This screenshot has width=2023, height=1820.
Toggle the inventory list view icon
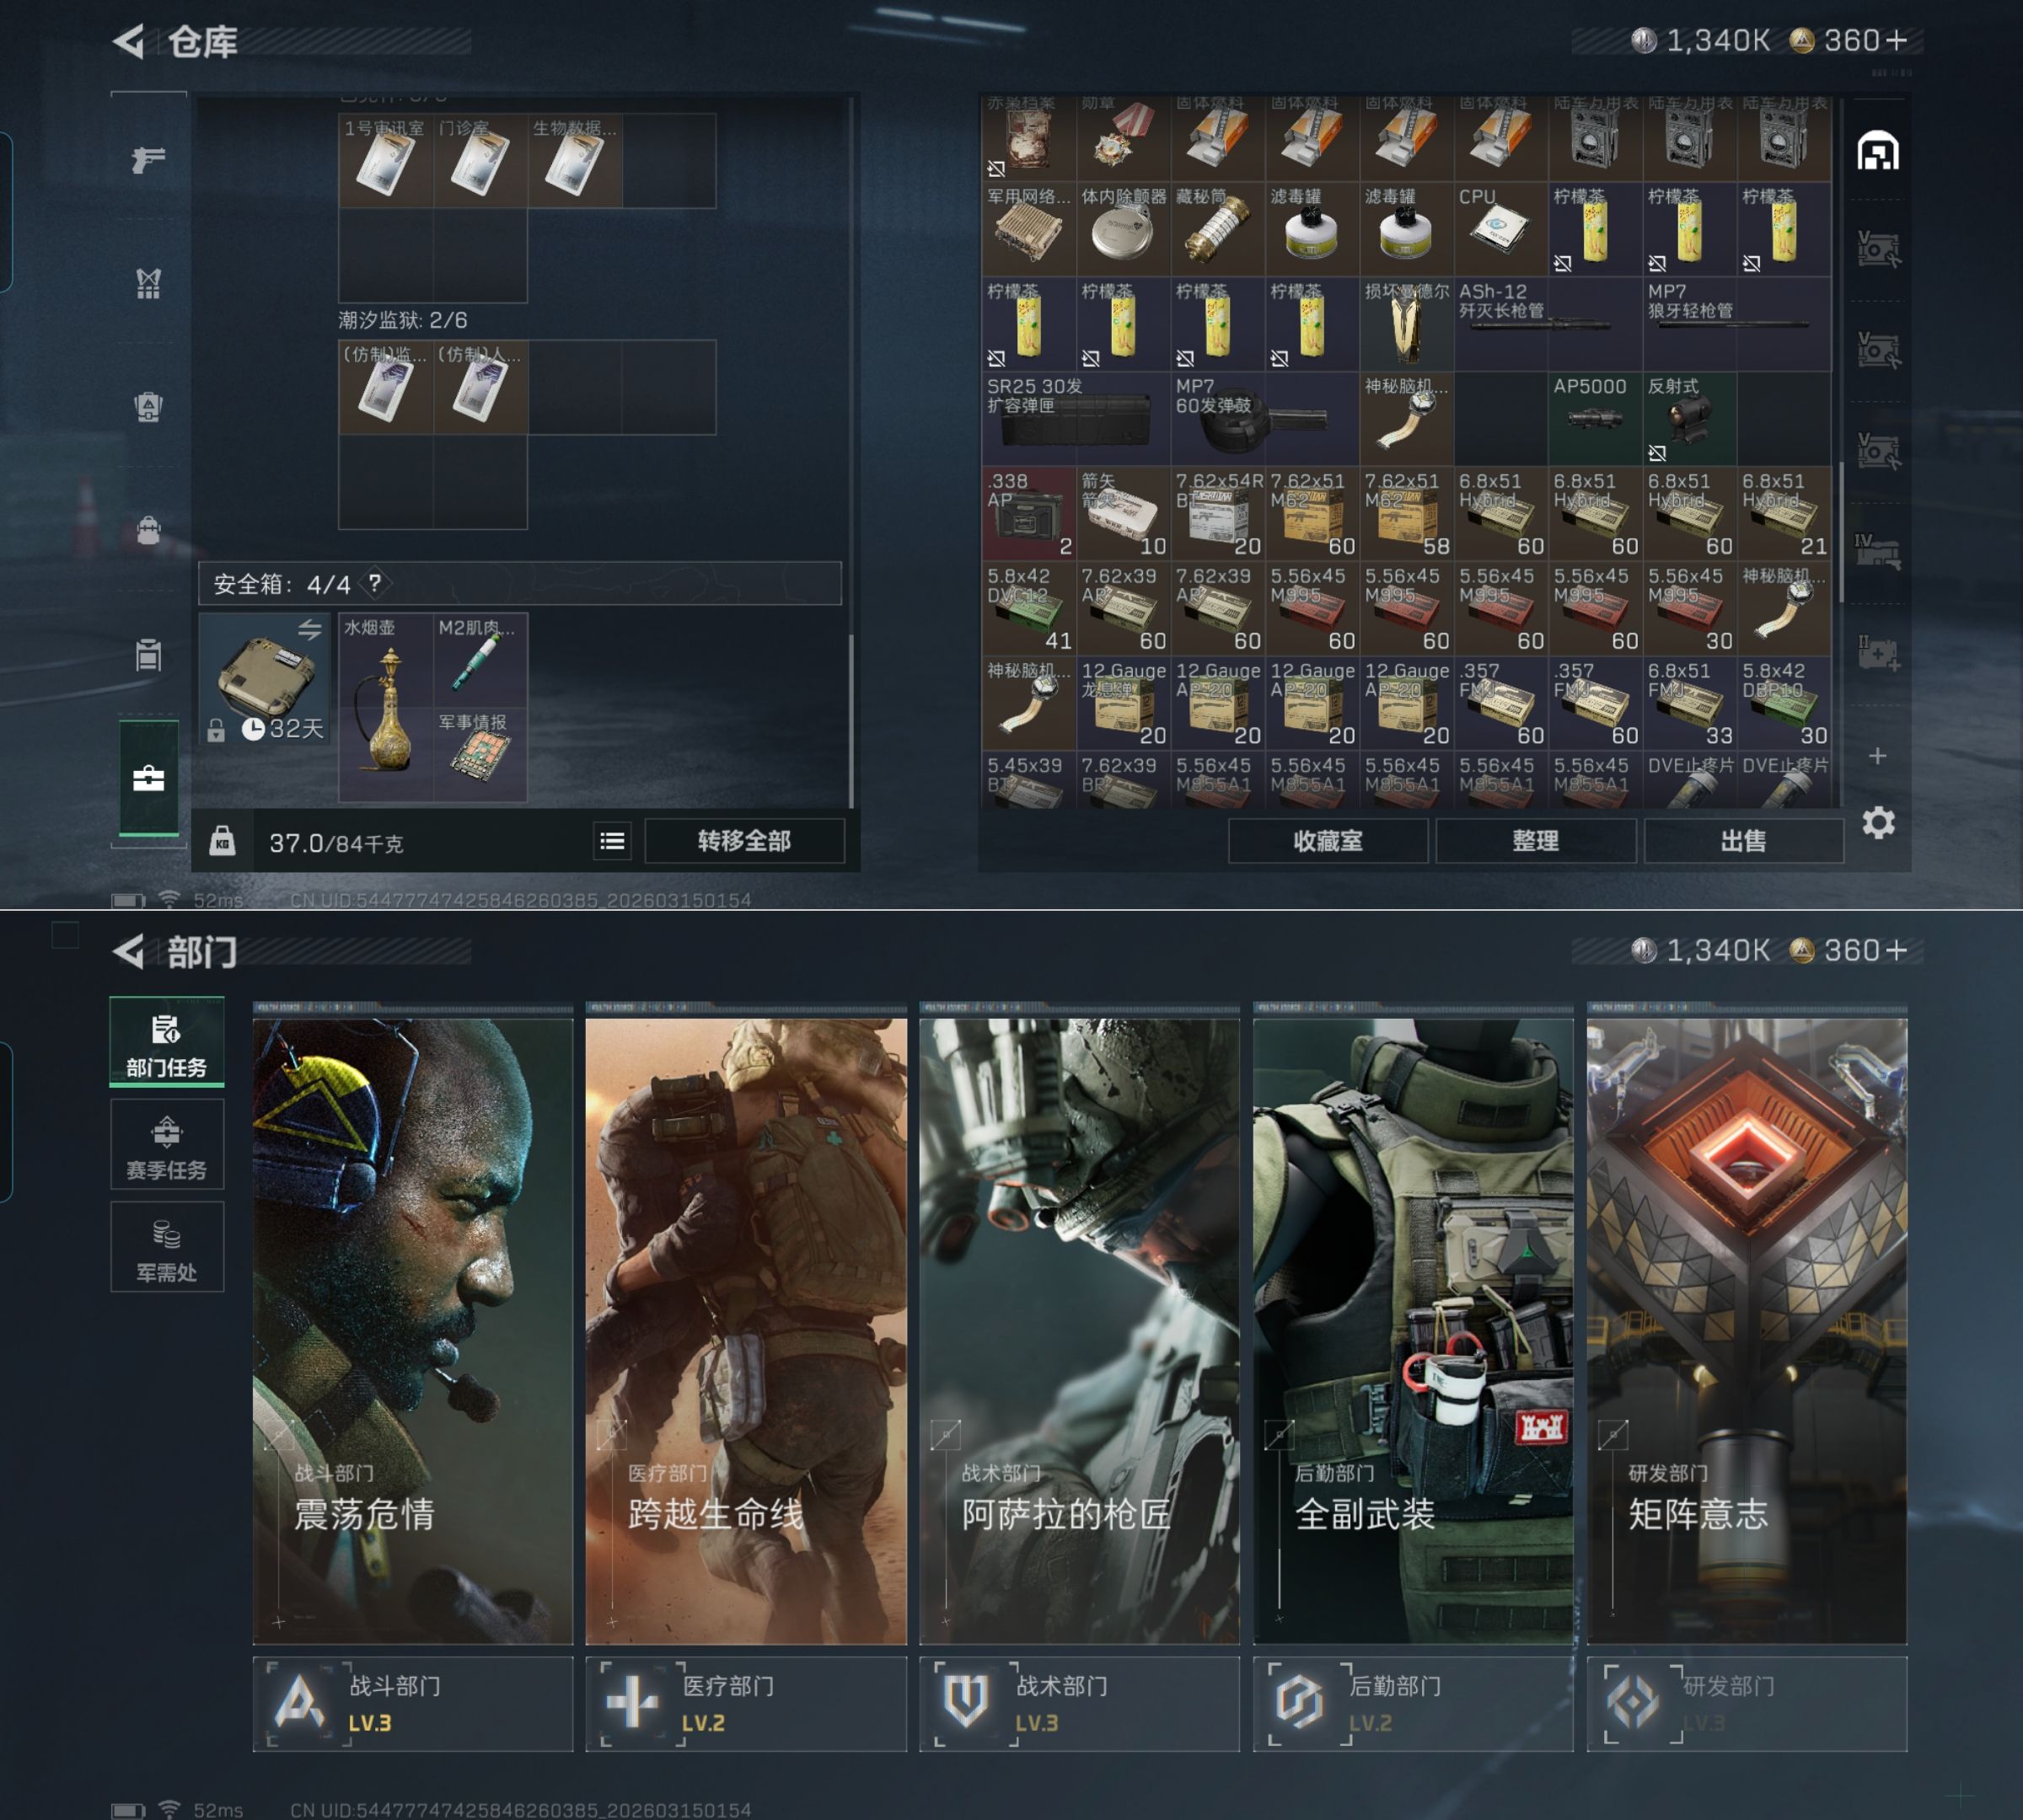coord(612,841)
